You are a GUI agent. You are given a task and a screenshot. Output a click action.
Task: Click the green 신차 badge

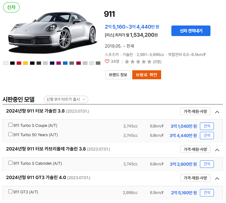pos(11,7)
